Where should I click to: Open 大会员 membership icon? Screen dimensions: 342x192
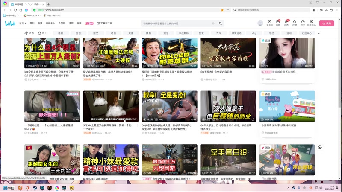coord(270,23)
